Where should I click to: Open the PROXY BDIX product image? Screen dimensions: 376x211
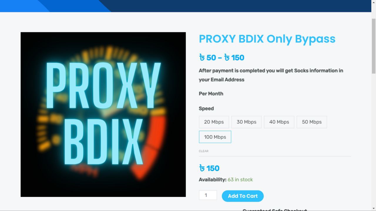tap(103, 115)
